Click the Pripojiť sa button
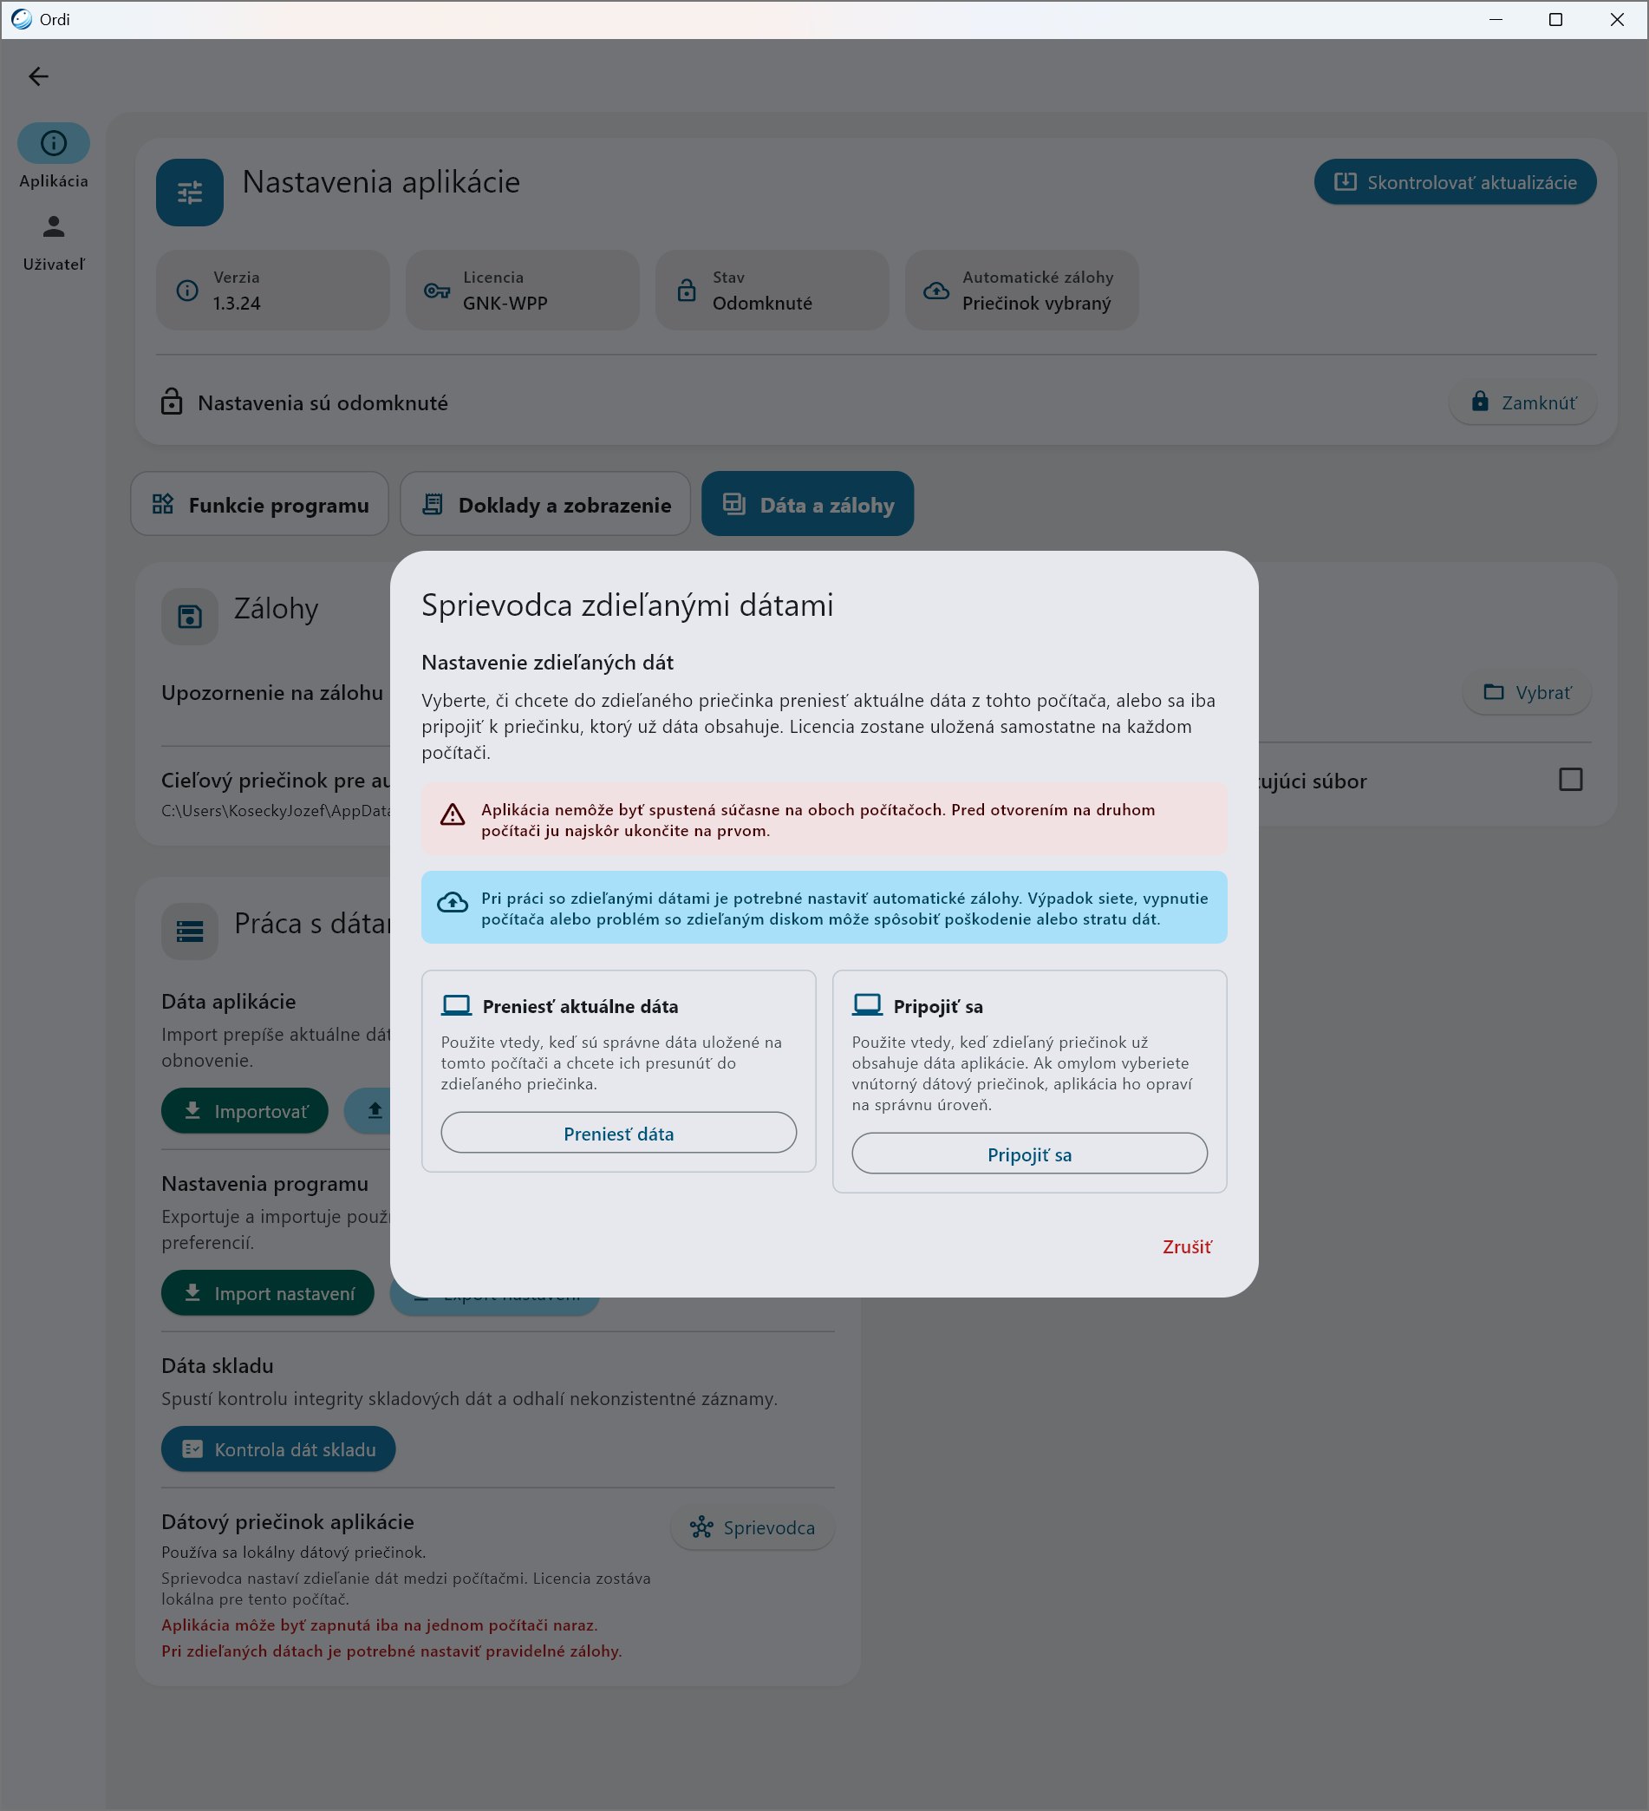1649x1811 pixels. point(1029,1154)
